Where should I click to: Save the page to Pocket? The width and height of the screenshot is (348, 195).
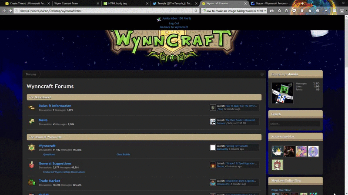coord(294,10)
